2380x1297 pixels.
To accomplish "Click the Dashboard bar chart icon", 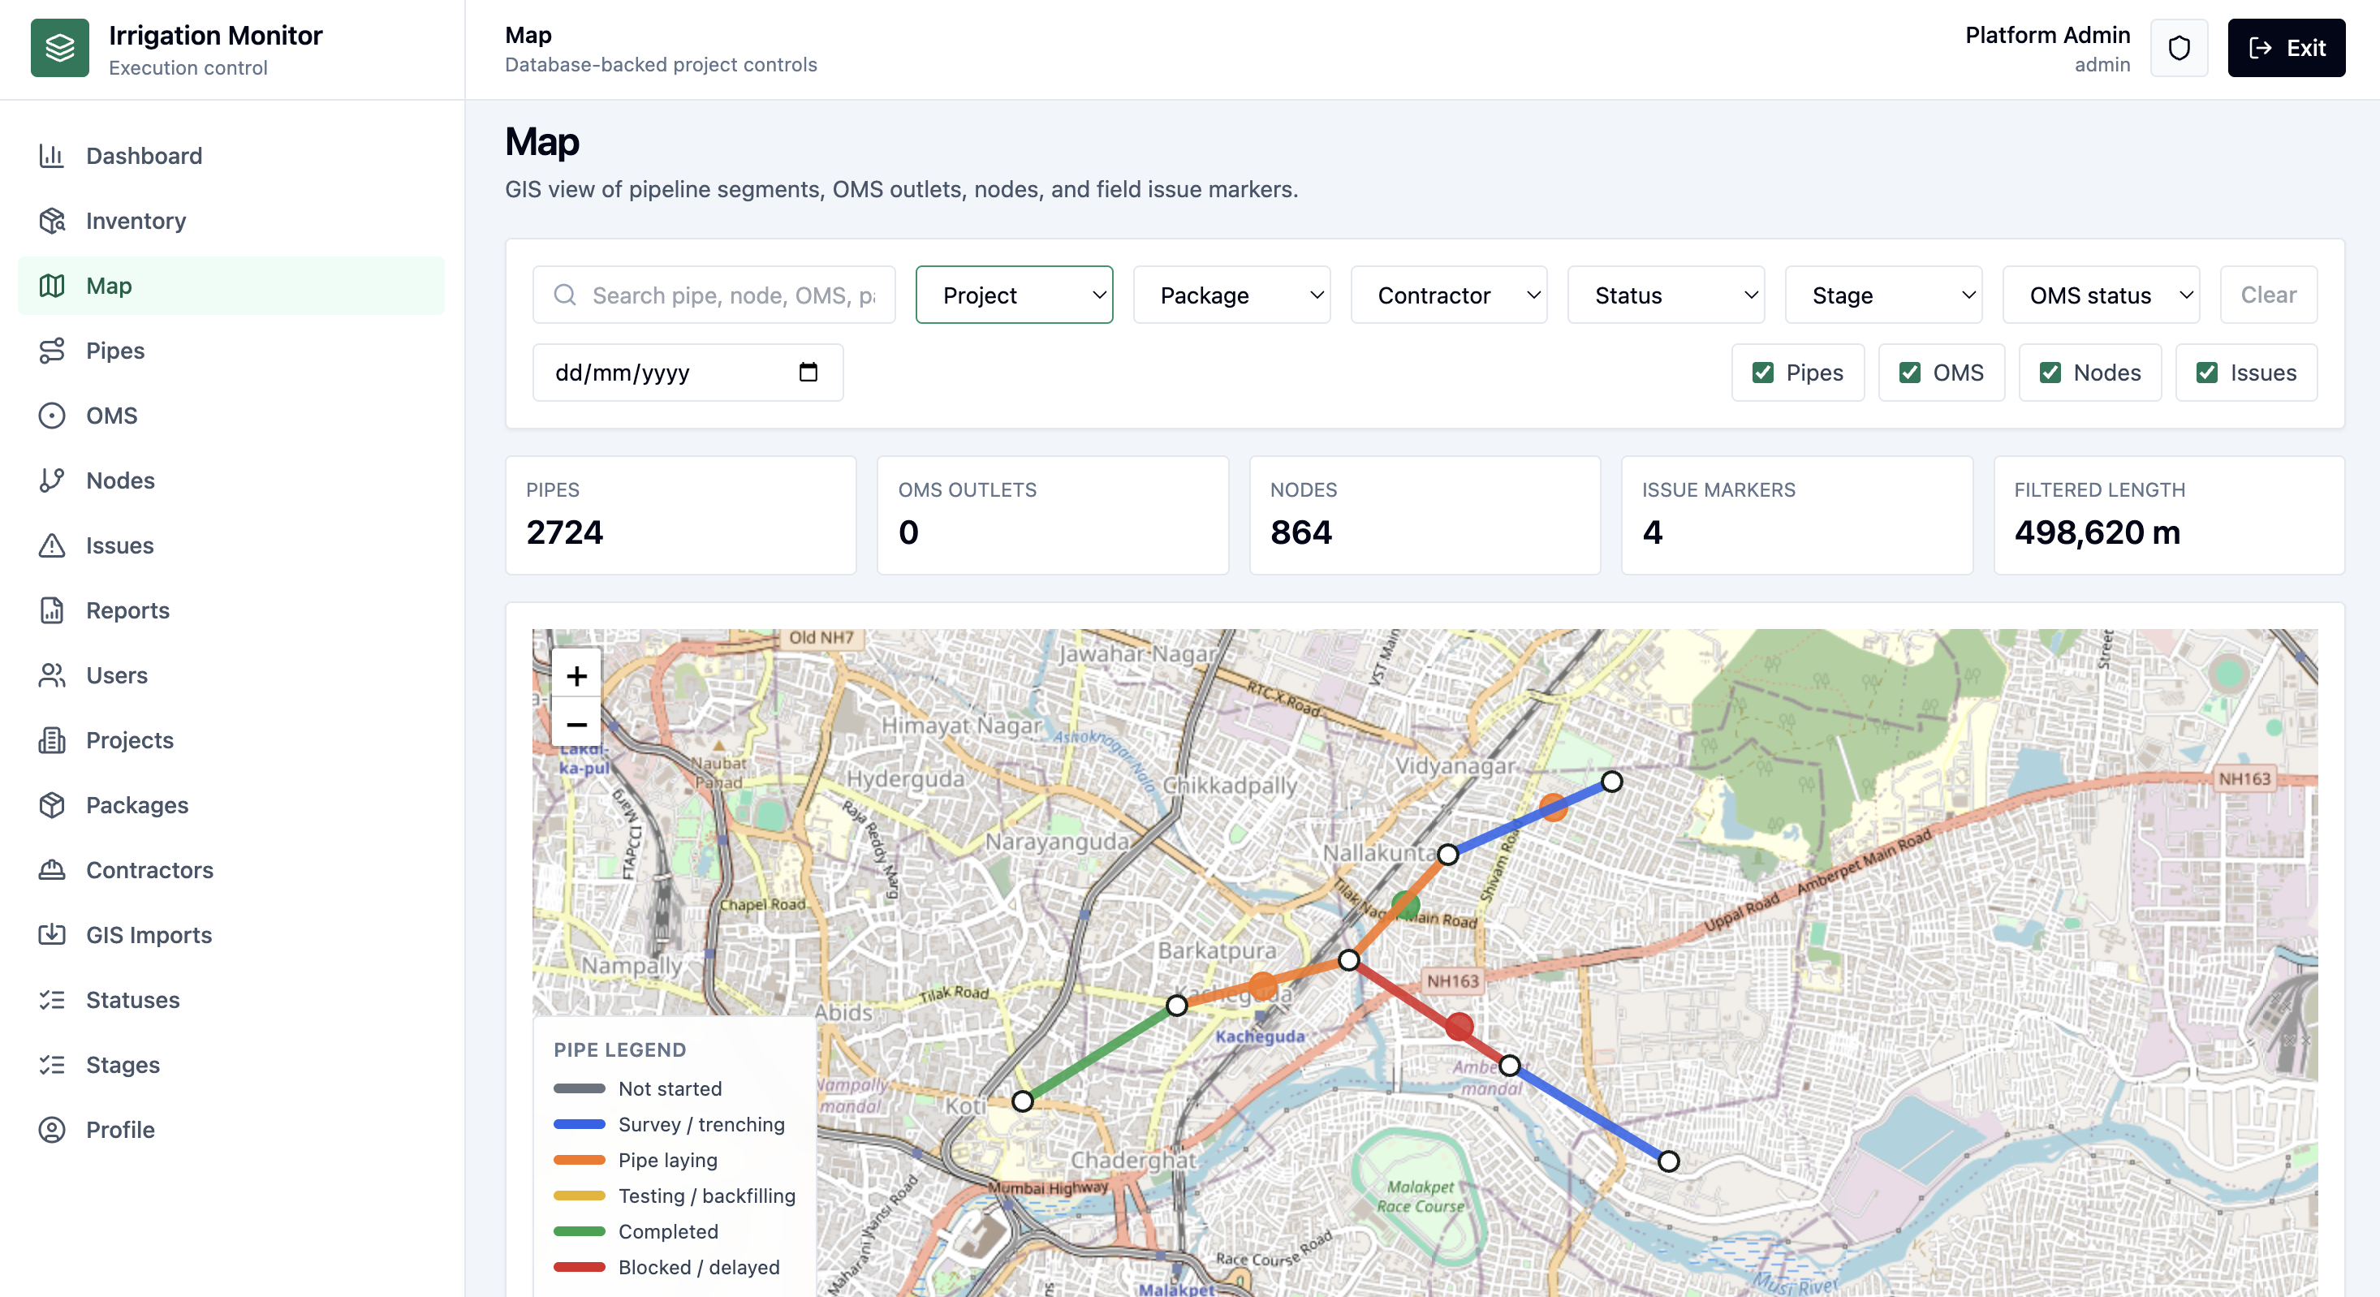I will click(52, 155).
